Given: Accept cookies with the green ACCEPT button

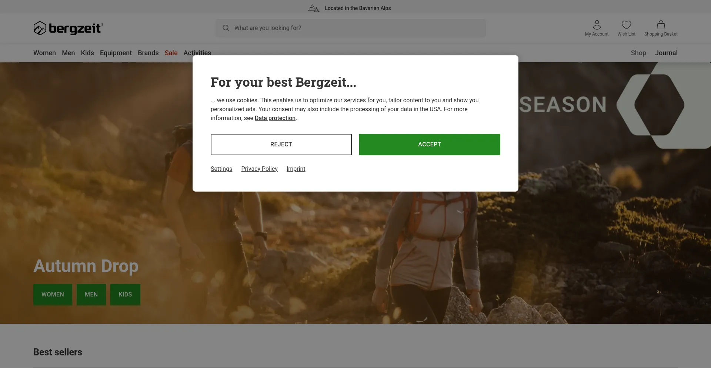Looking at the screenshot, I should pos(430,145).
